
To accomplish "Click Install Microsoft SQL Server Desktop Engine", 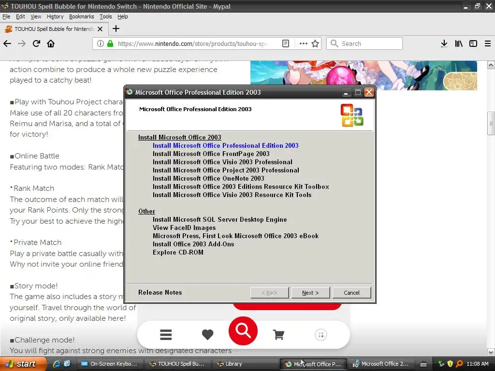I will [x=220, y=219].
